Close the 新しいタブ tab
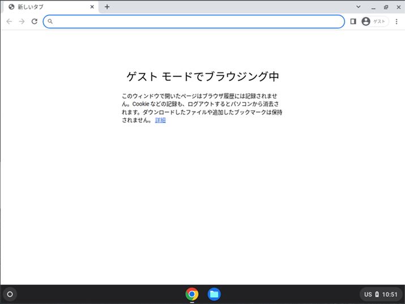The height and width of the screenshot is (304, 405). pyautogui.click(x=92, y=7)
